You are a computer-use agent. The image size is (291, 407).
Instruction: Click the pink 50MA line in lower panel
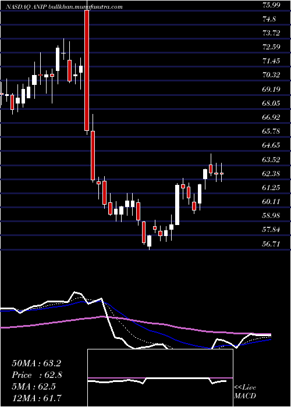point(135,321)
